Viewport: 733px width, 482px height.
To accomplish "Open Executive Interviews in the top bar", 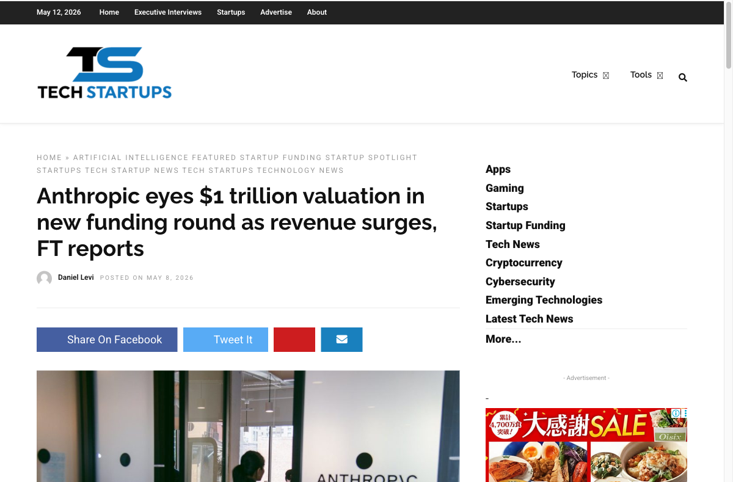I will click(168, 12).
